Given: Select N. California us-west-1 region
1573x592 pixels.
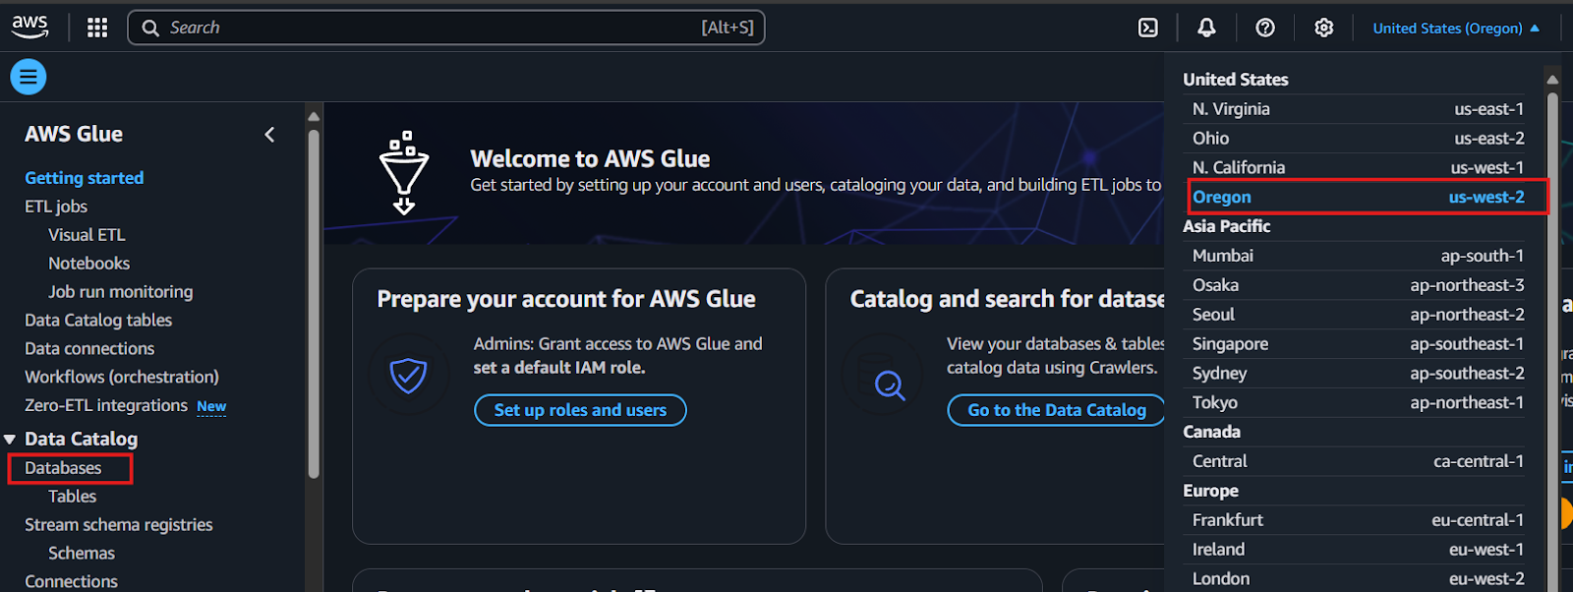Looking at the screenshot, I should point(1358,168).
